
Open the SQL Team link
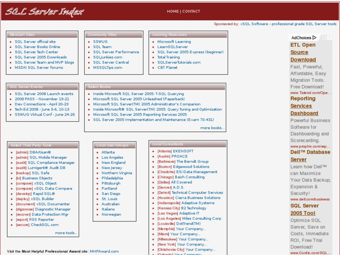[102, 47]
